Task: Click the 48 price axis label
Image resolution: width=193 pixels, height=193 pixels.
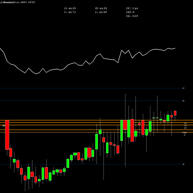Action: 183,88
